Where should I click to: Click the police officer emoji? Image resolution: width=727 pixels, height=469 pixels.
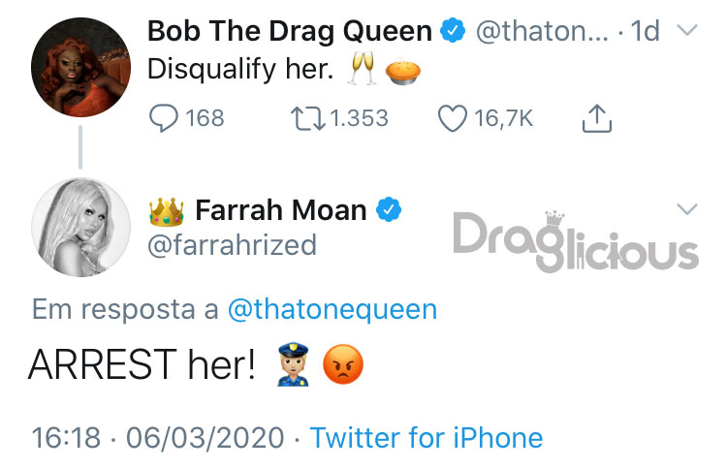(x=293, y=364)
